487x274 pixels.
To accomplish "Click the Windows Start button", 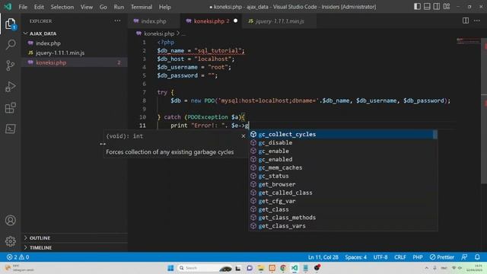I will pyautogui.click(x=170, y=268).
